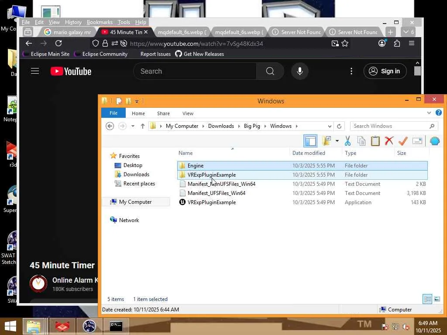Refresh the Explorer folder view
The width and height of the screenshot is (447, 335).
[x=339, y=126]
